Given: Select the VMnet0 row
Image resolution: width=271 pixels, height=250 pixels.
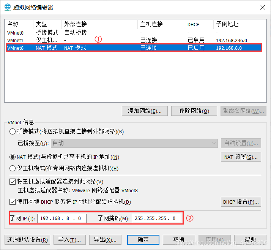Looking at the screenshot, I should tap(134, 33).
